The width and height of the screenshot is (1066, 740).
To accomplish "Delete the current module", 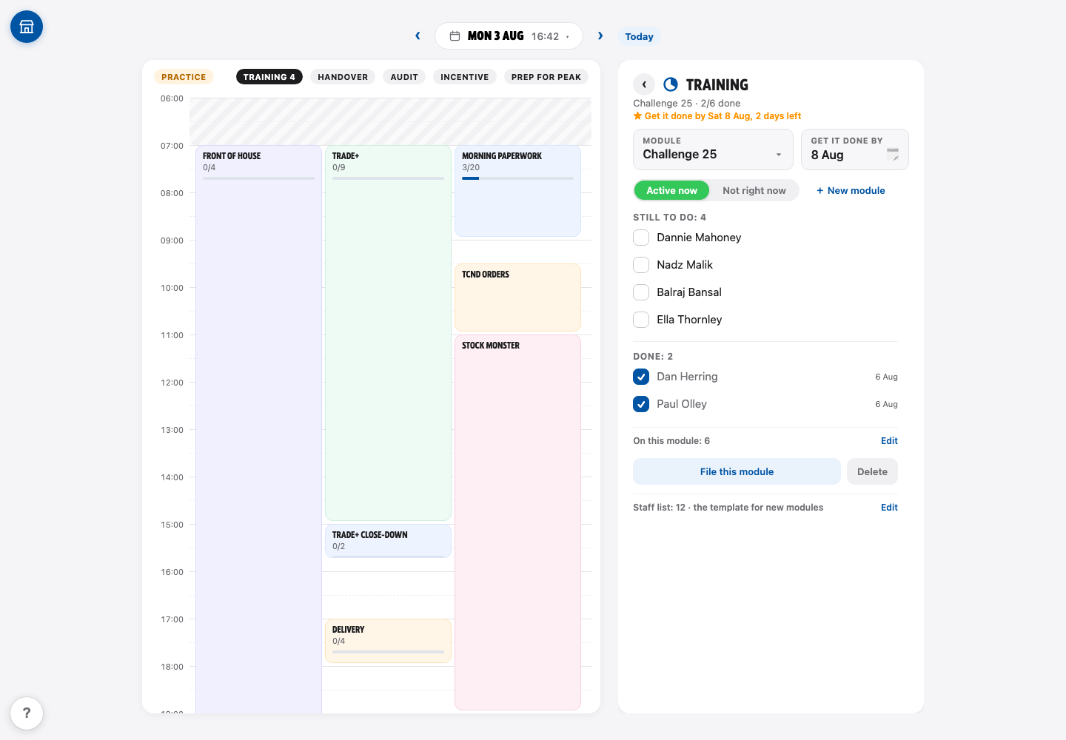I will pos(872,471).
